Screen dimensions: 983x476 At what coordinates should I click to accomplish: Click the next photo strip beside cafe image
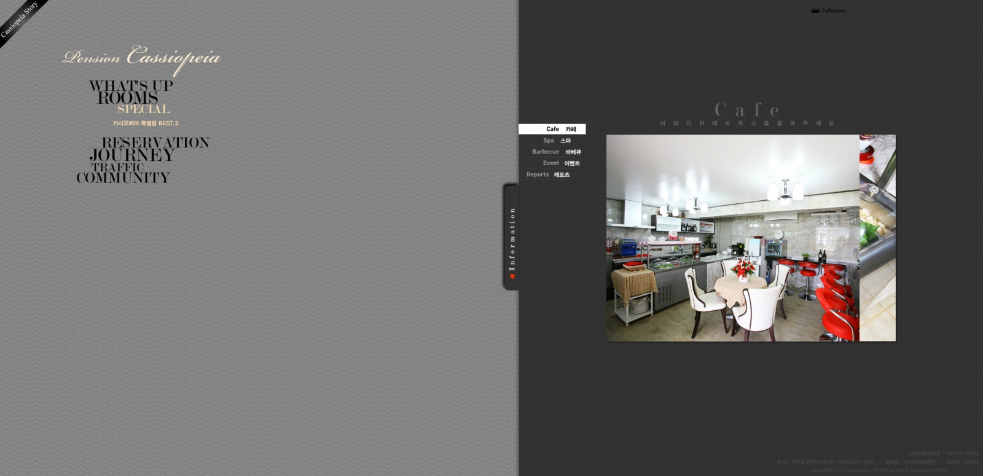tap(877, 238)
